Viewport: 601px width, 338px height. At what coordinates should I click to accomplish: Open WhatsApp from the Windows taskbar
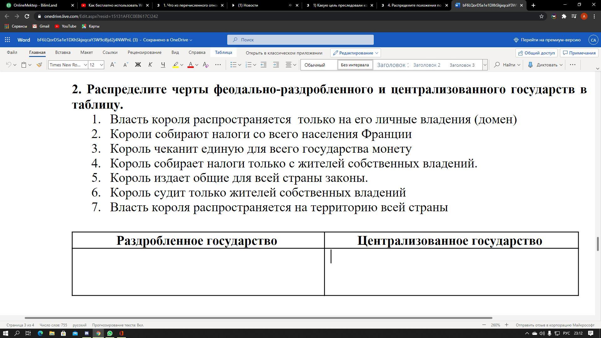coord(110,333)
